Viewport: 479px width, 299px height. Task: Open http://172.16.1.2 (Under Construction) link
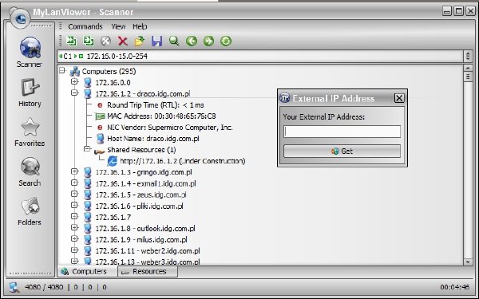pyautogui.click(x=183, y=161)
